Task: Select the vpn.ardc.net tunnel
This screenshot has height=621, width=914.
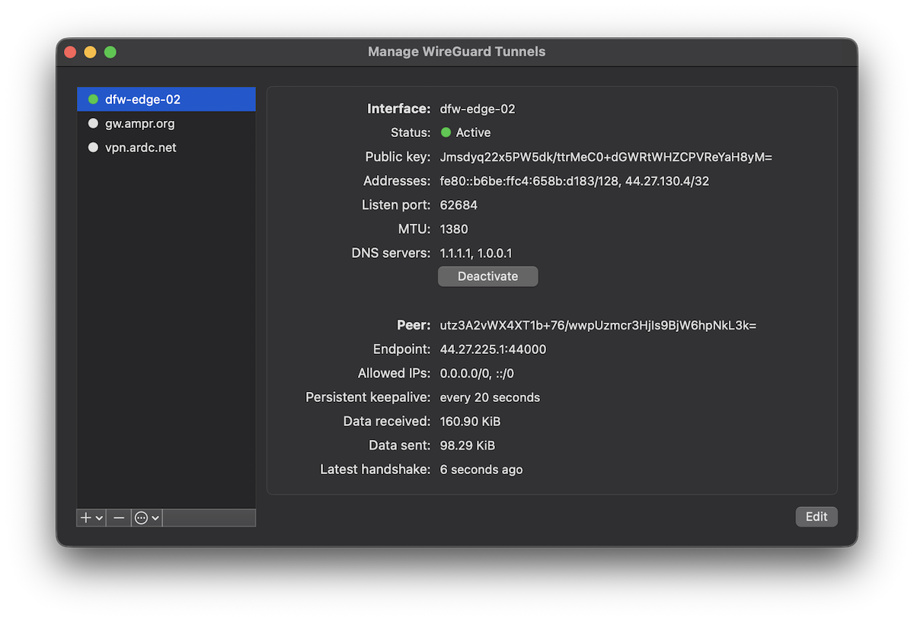Action: pyautogui.click(x=141, y=148)
